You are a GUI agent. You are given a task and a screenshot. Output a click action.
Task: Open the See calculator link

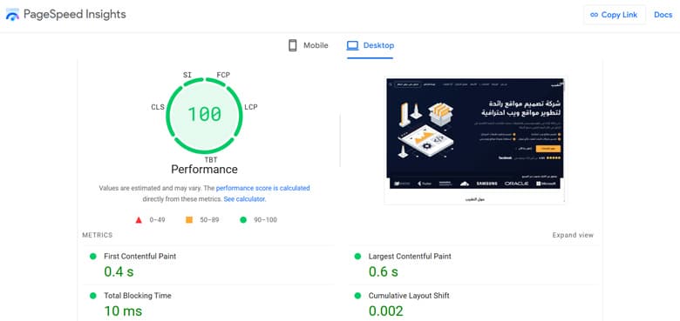[244, 199]
